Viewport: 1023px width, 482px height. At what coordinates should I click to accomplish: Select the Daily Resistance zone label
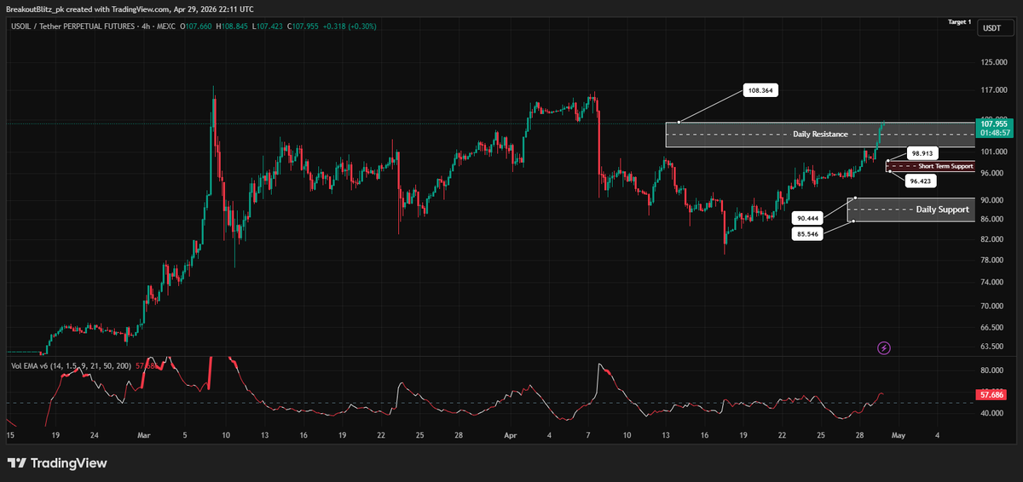820,135
